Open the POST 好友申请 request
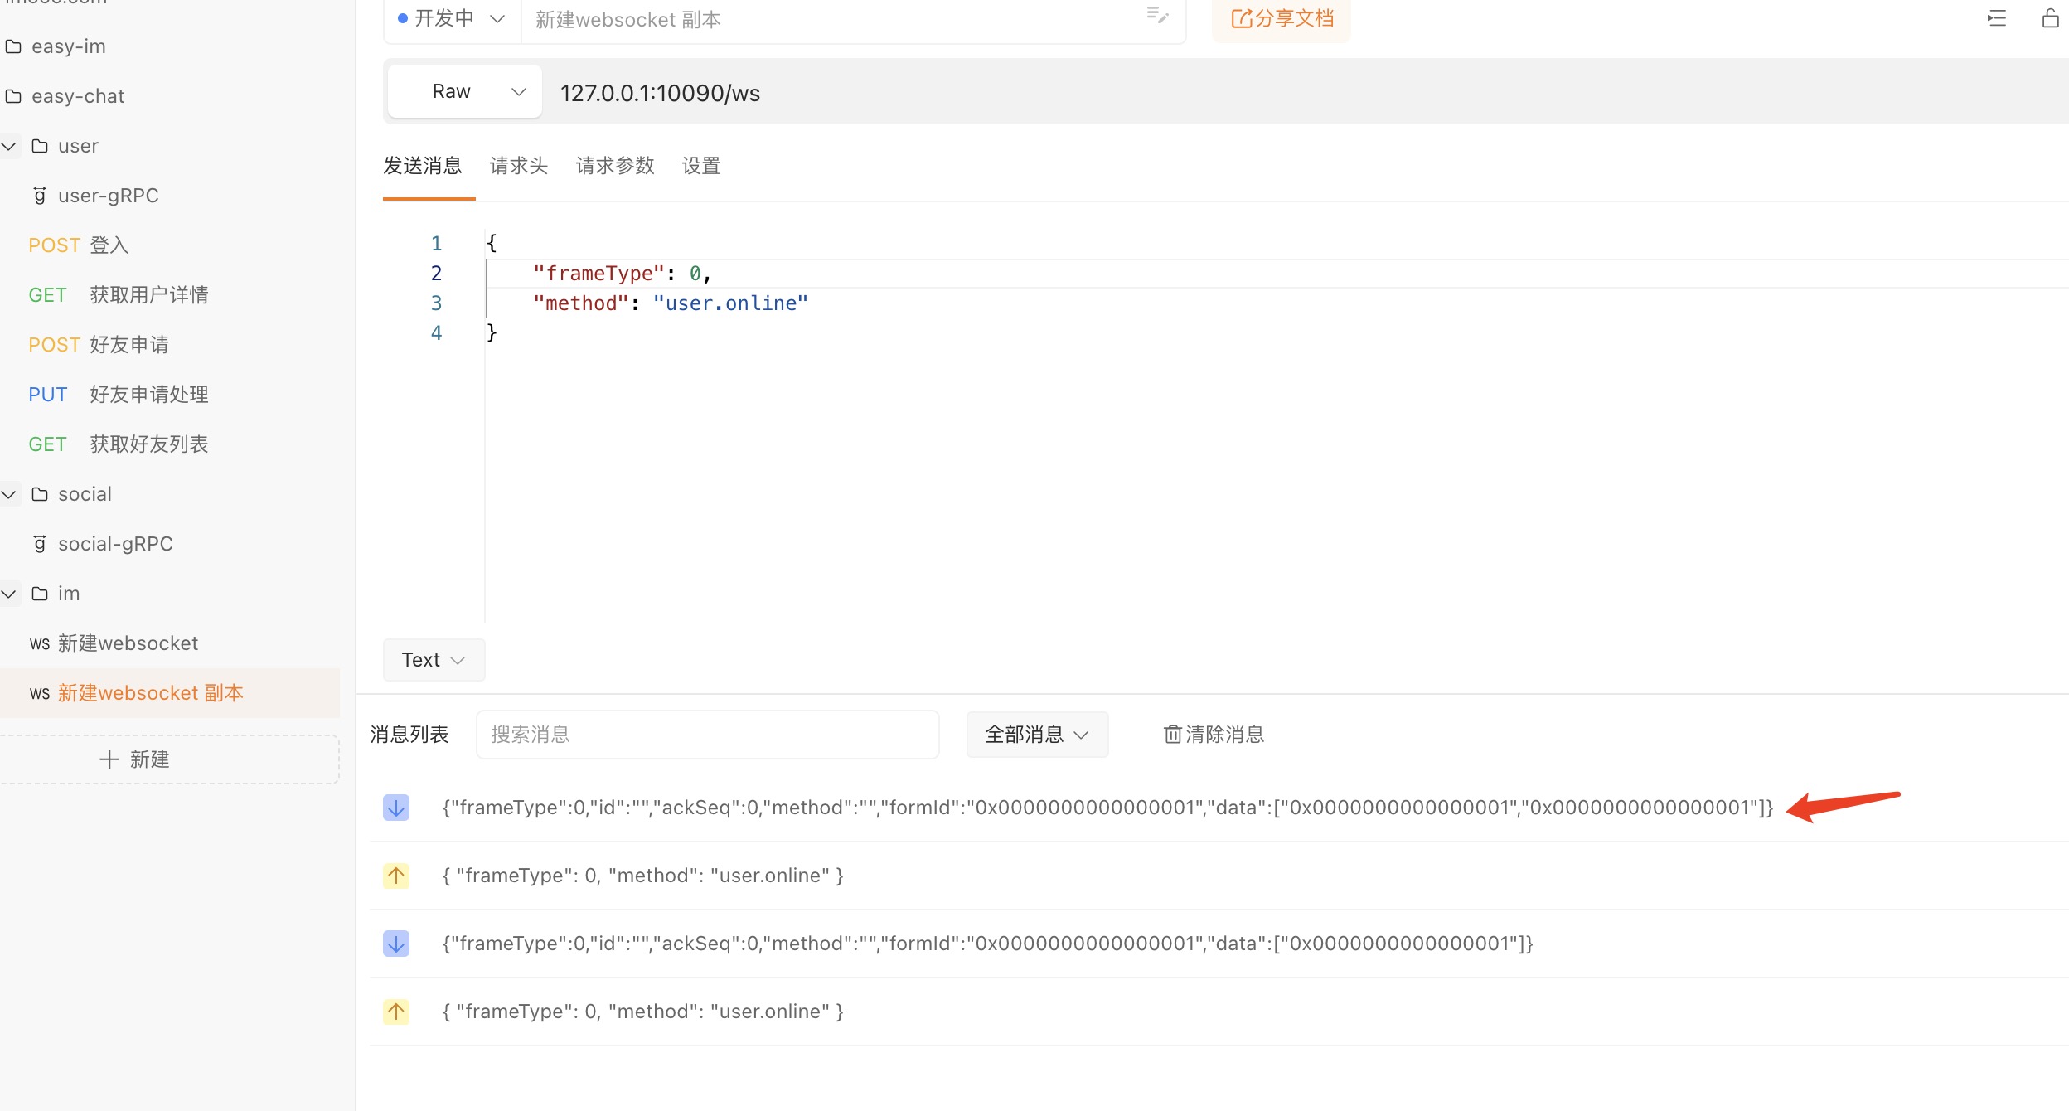This screenshot has height=1111, width=2069. (x=99, y=345)
